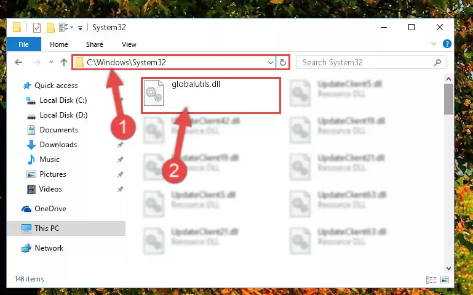Go up one folder level

63,62
